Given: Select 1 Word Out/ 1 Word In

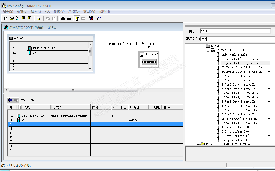Looking at the screenshot, I should tap(238, 76).
